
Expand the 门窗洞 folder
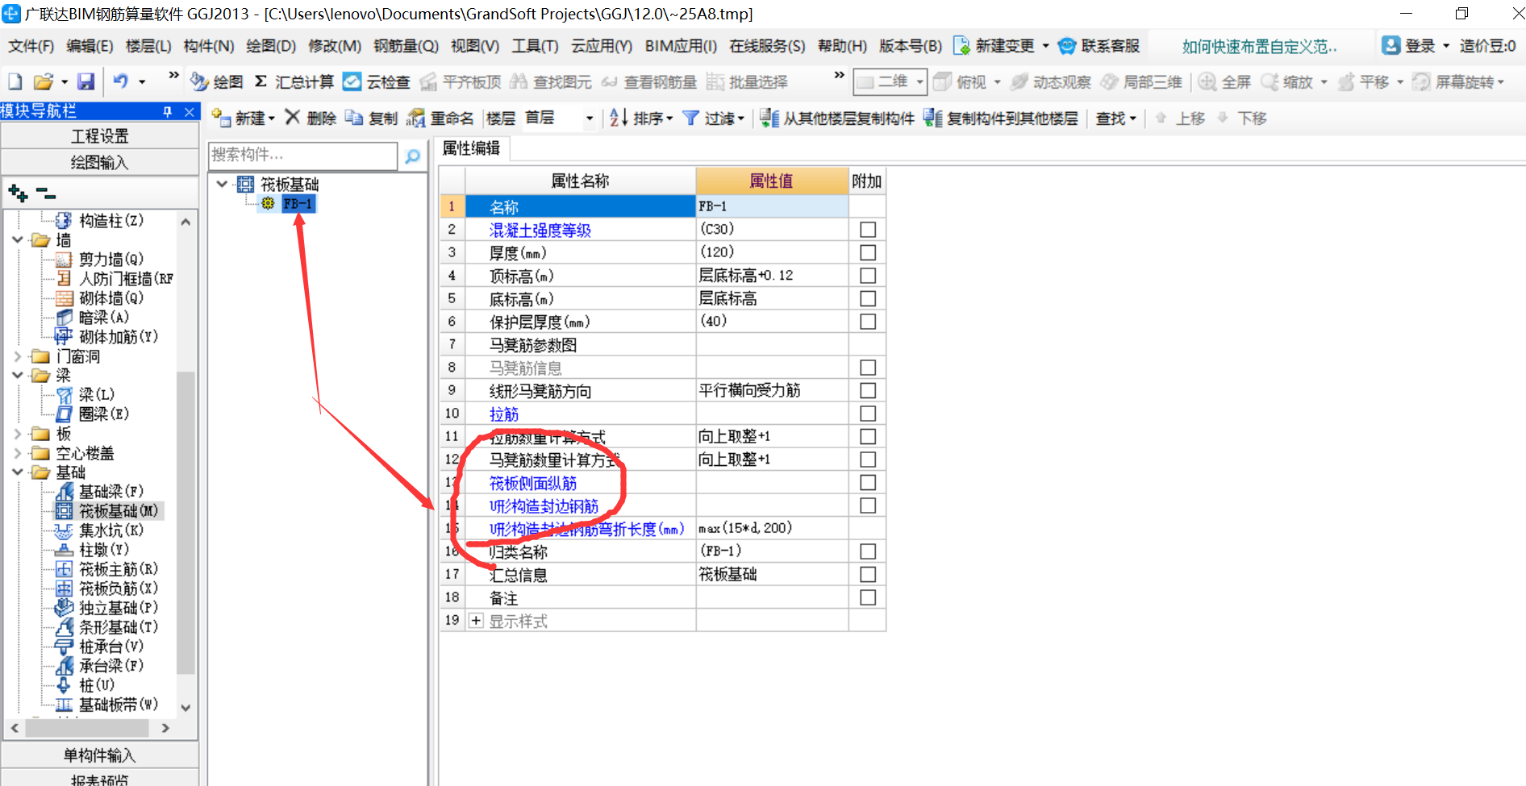point(18,356)
